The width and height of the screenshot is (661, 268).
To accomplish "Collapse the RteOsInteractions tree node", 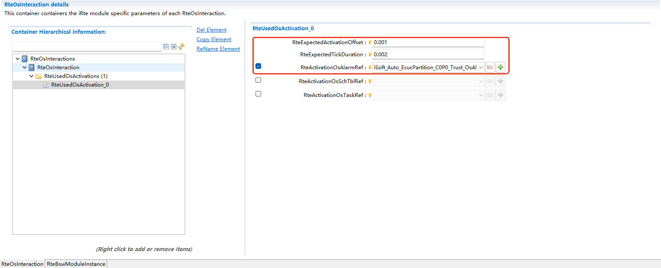I will pos(17,59).
